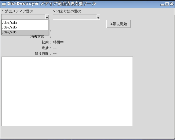The image size is (175, 140).
Task: Click the window icon in the title bar
Action: [4, 4]
